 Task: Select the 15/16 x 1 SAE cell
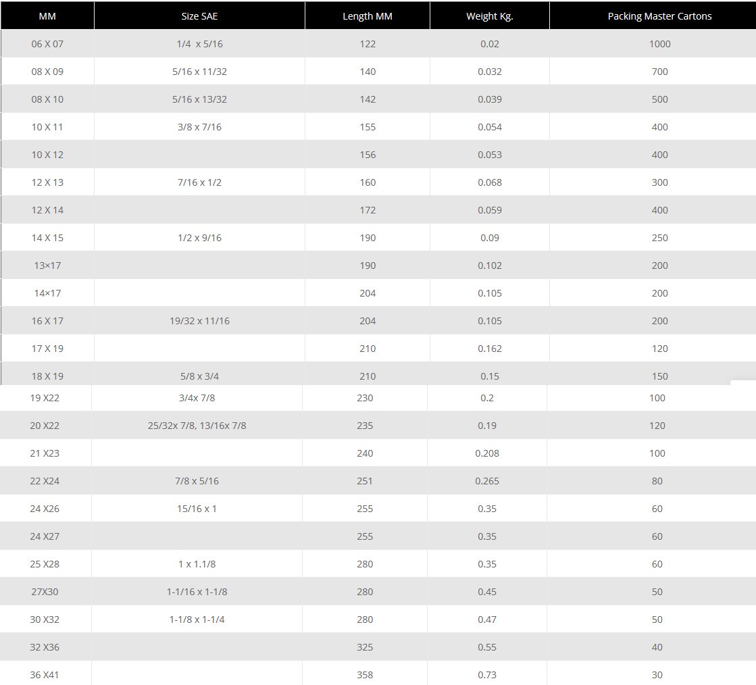197,509
